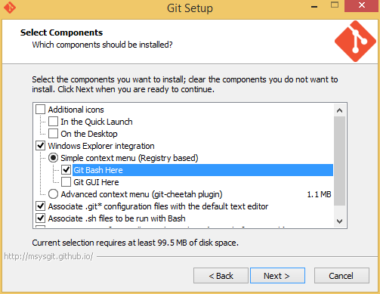Go back with the Back button
This screenshot has height=294, width=380.
[x=221, y=276]
